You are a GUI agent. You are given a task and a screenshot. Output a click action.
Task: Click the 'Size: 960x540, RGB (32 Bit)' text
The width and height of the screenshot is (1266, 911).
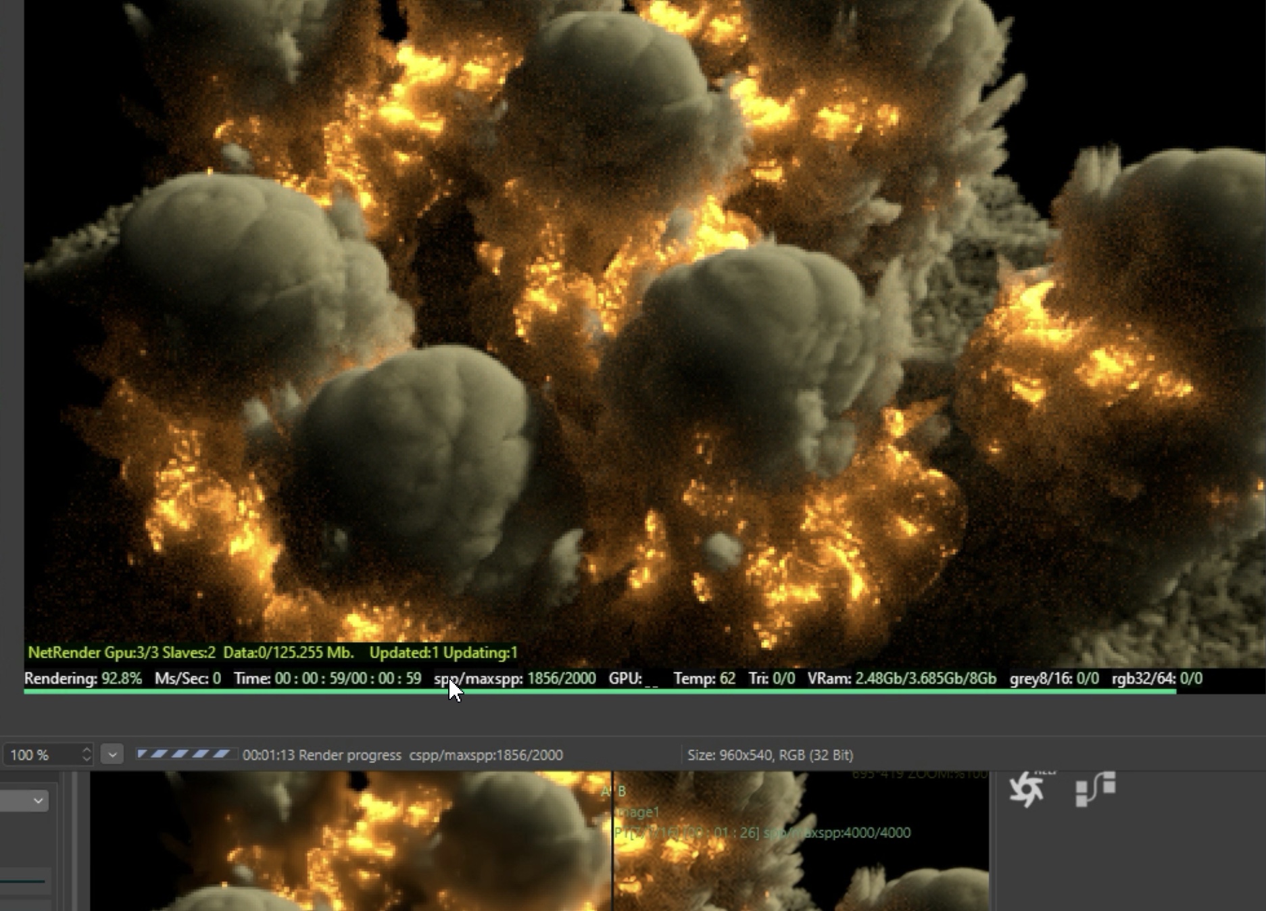pyautogui.click(x=771, y=755)
